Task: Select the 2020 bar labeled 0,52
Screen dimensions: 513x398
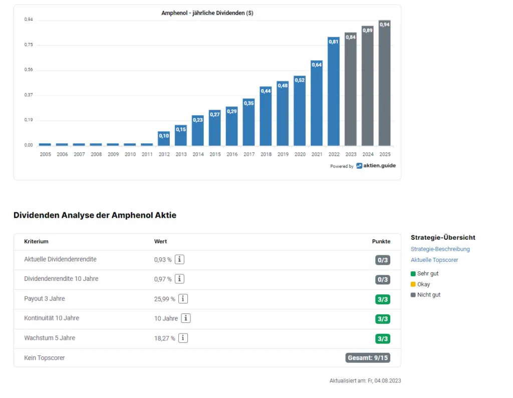Action: [x=300, y=111]
